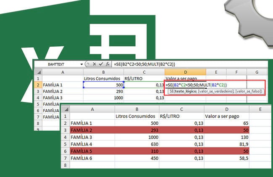Click cell '293' in upper sheet
Viewport: 273px width, 177px height.
[103, 91]
